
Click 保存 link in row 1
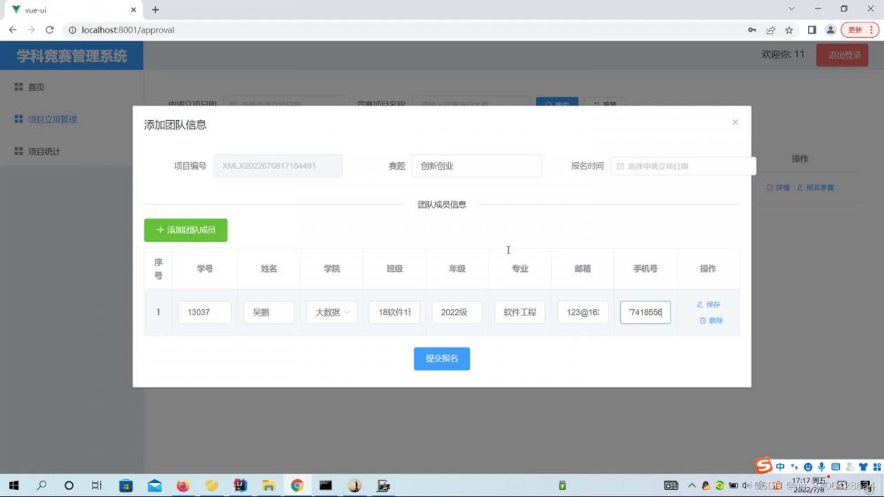pos(709,304)
